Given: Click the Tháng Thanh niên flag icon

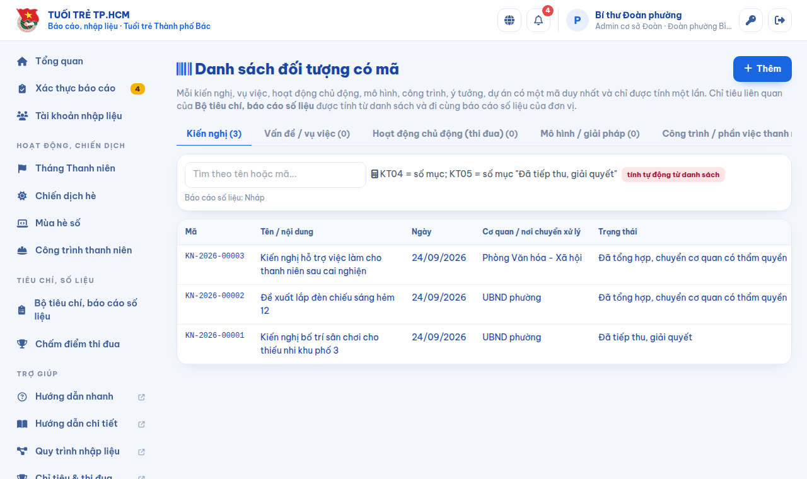Looking at the screenshot, I should click(22, 168).
